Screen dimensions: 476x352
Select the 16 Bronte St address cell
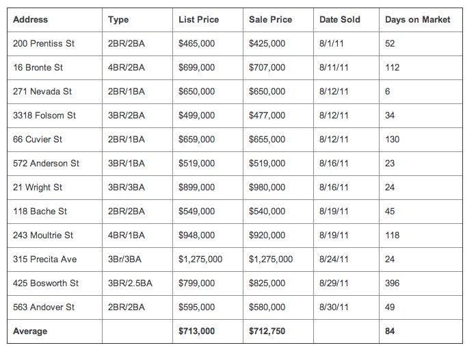38,68
